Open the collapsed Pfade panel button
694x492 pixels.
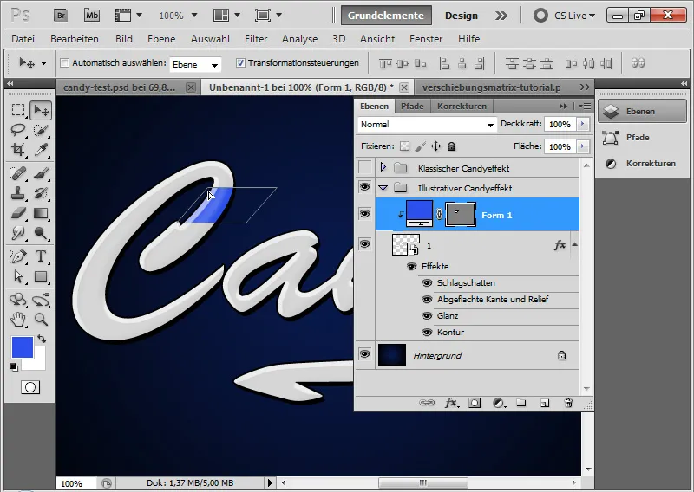tap(642, 138)
